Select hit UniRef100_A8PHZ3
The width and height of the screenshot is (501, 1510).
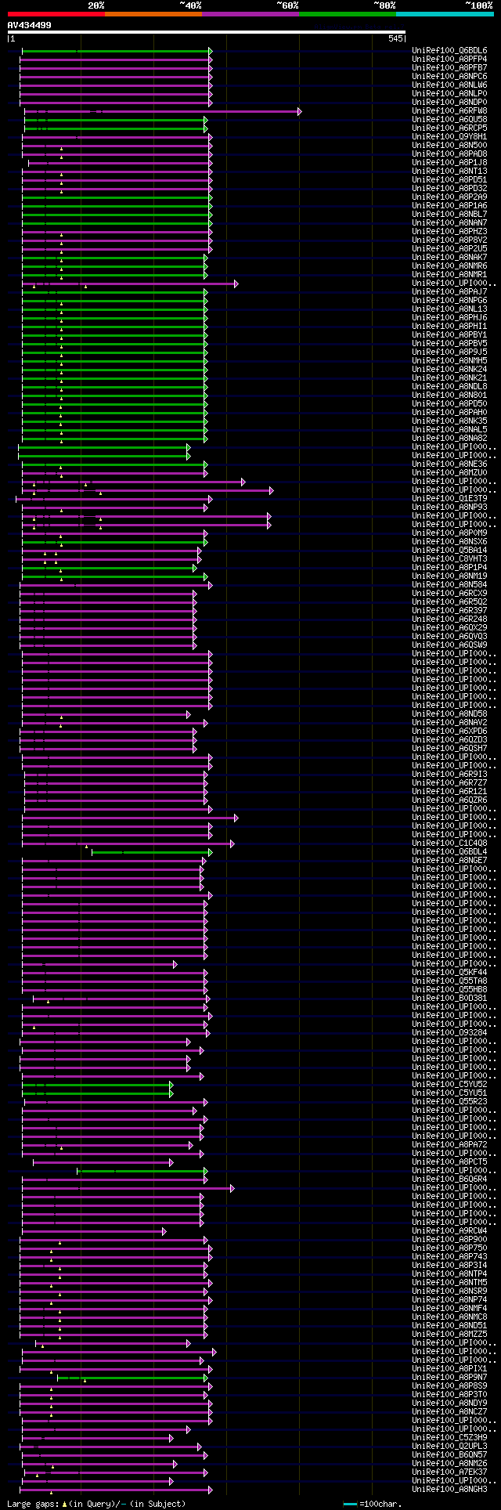449,231
